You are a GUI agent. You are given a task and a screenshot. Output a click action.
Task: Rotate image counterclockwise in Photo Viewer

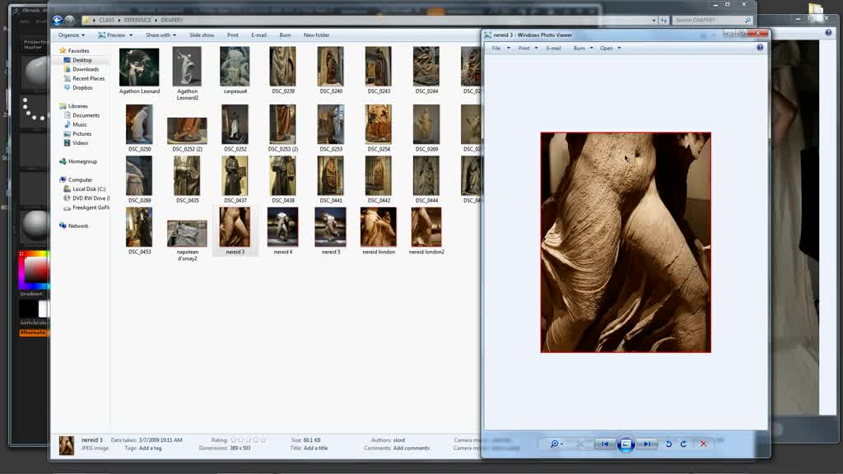(x=668, y=444)
